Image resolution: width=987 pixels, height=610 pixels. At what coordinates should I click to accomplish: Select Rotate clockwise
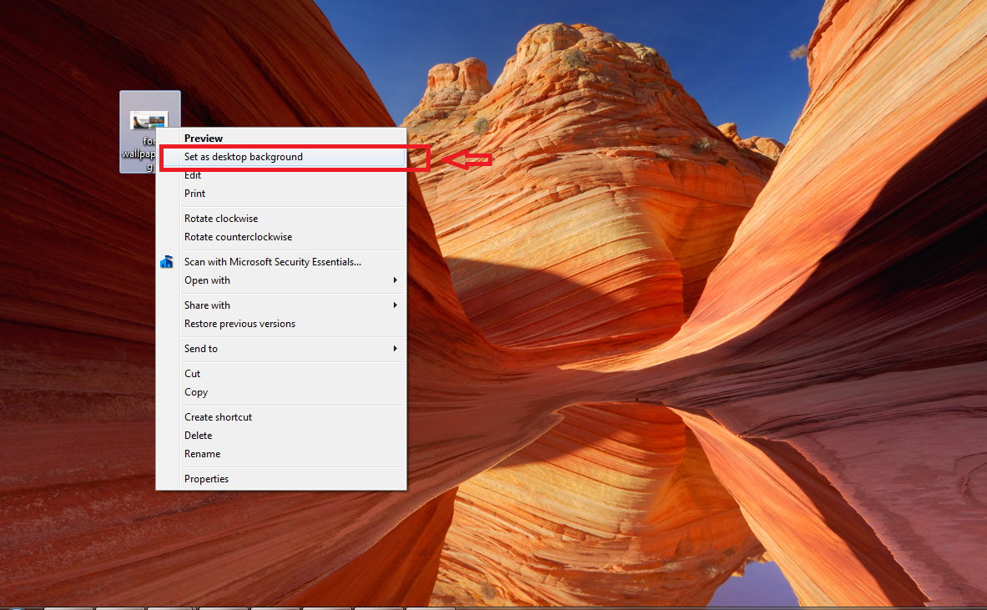(221, 219)
